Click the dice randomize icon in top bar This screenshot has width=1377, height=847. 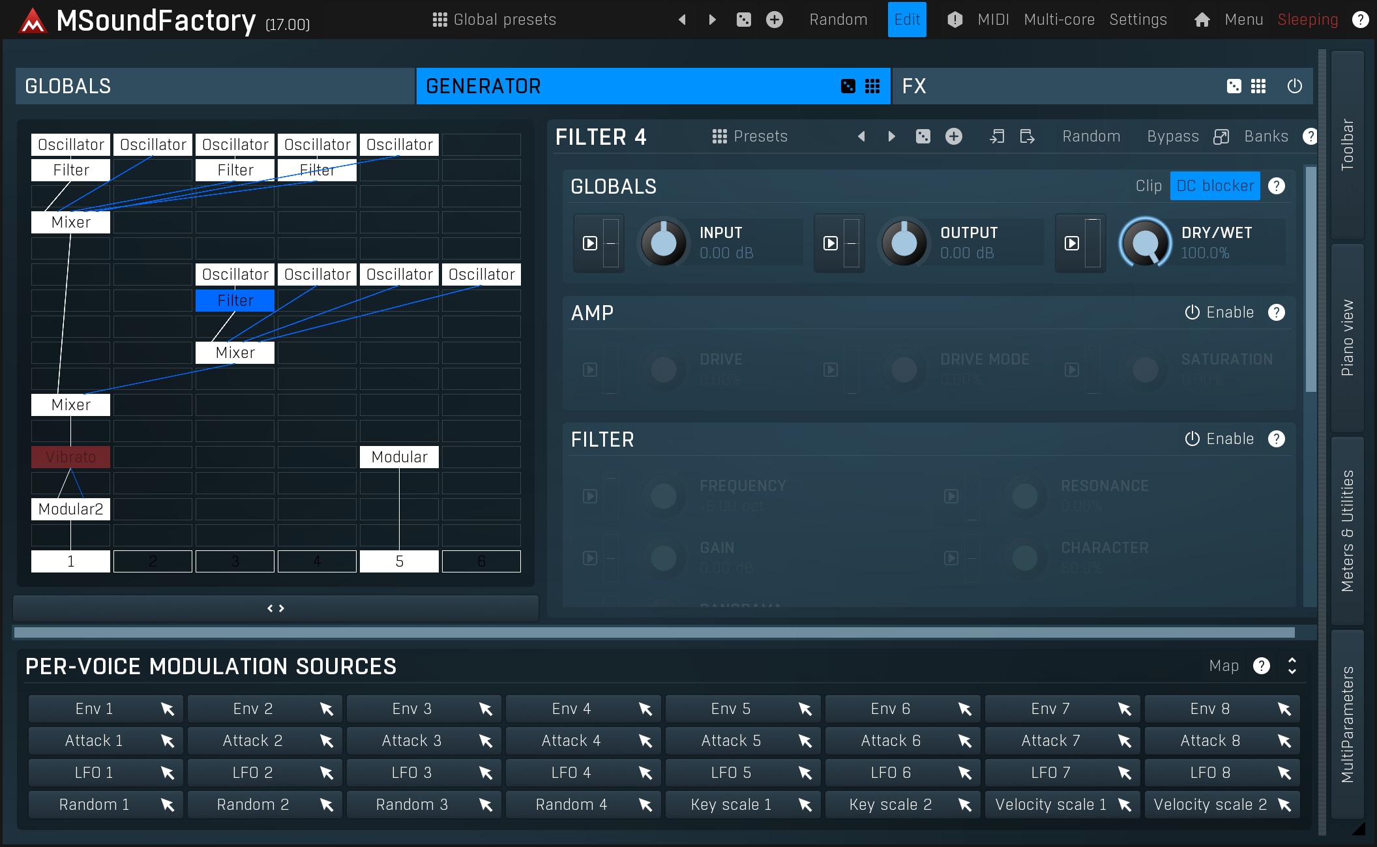[x=743, y=20]
